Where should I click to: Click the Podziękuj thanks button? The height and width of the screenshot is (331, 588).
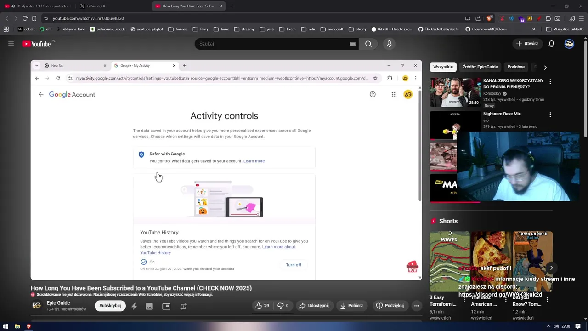390,306
